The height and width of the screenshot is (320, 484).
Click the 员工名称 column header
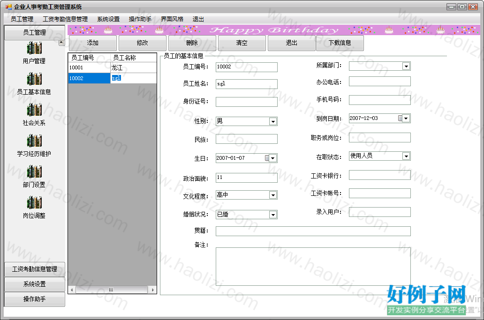[x=133, y=58]
